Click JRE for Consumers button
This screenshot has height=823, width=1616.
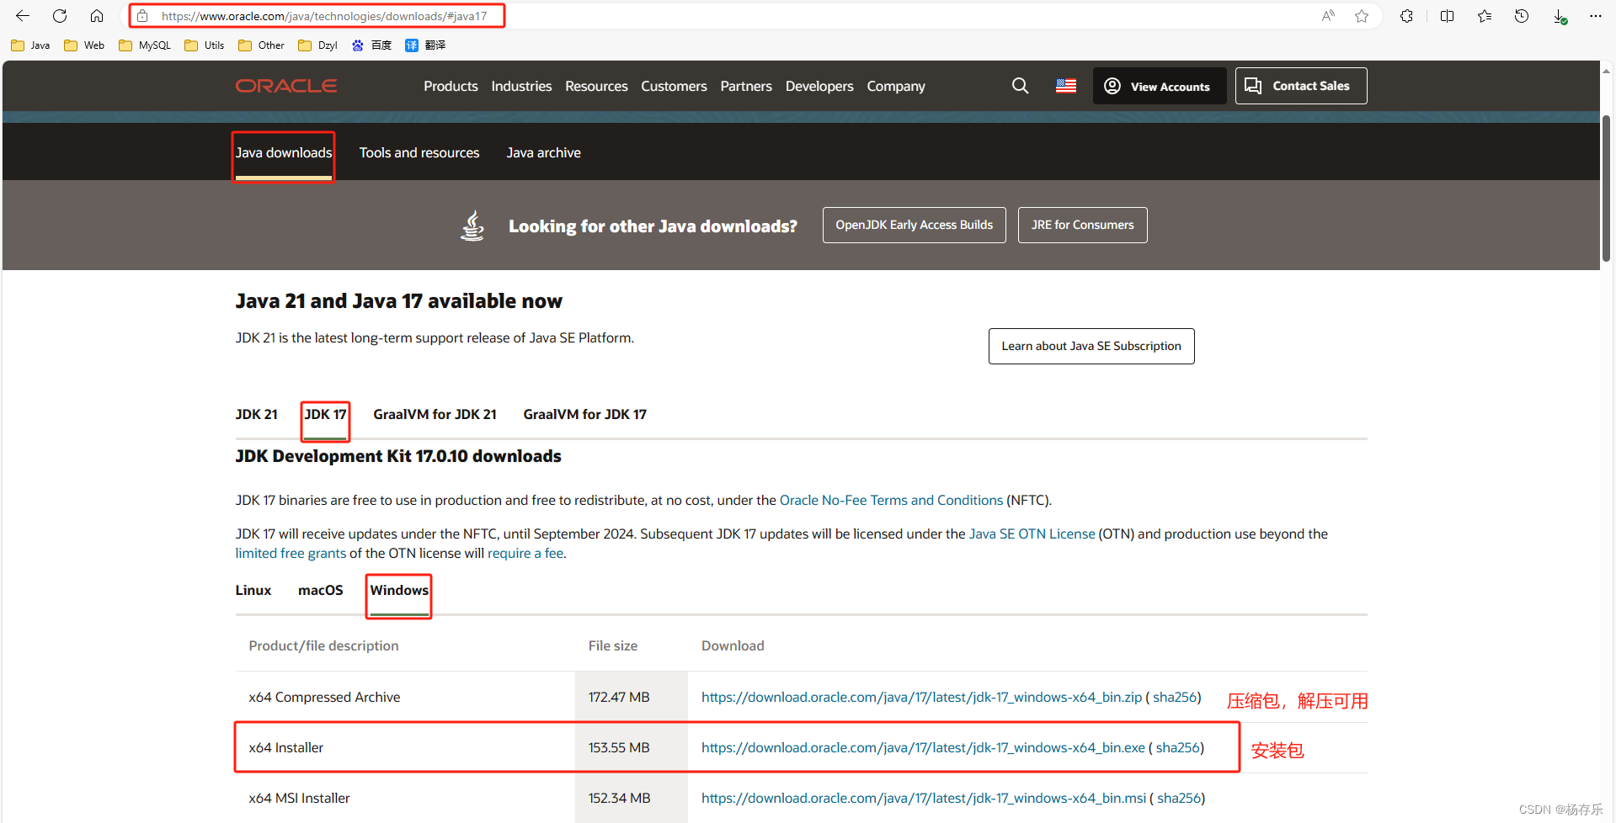(x=1083, y=225)
